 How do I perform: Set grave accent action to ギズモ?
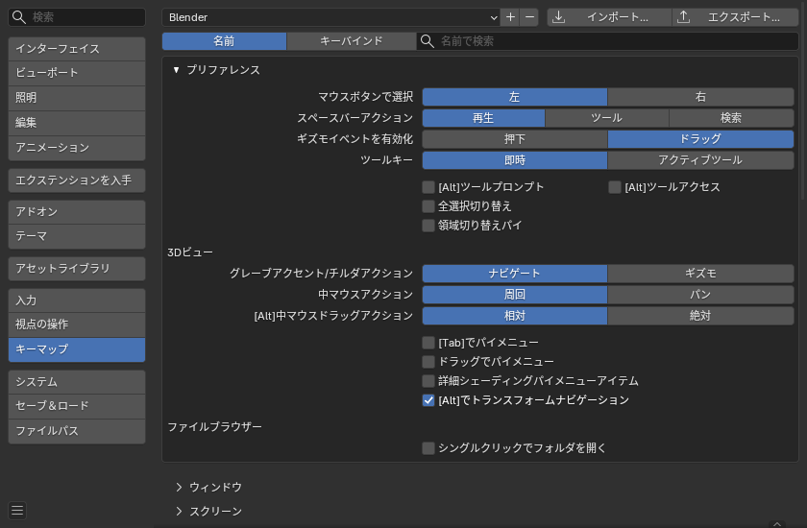[700, 273]
